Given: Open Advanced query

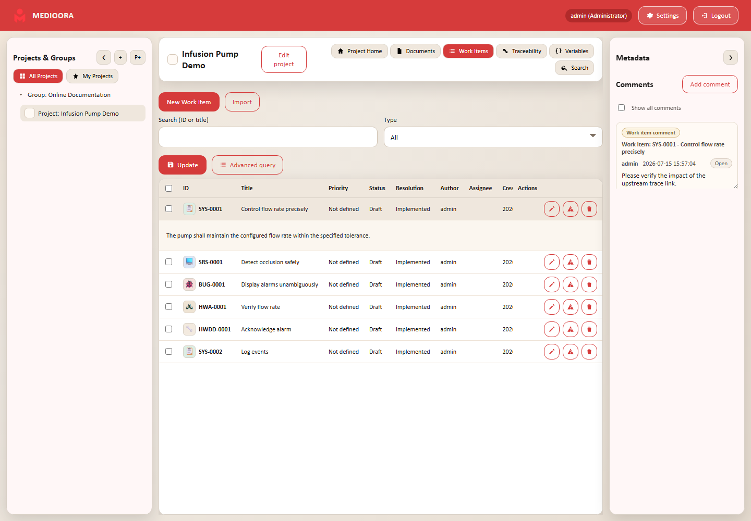Looking at the screenshot, I should click(x=247, y=165).
